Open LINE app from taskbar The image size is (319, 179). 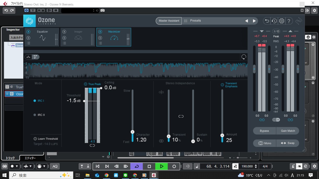pos(125,175)
